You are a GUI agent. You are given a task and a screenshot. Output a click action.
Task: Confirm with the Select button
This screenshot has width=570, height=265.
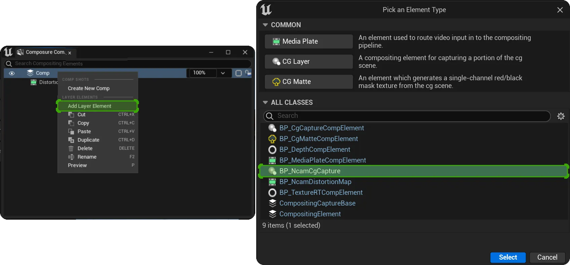pos(508,257)
